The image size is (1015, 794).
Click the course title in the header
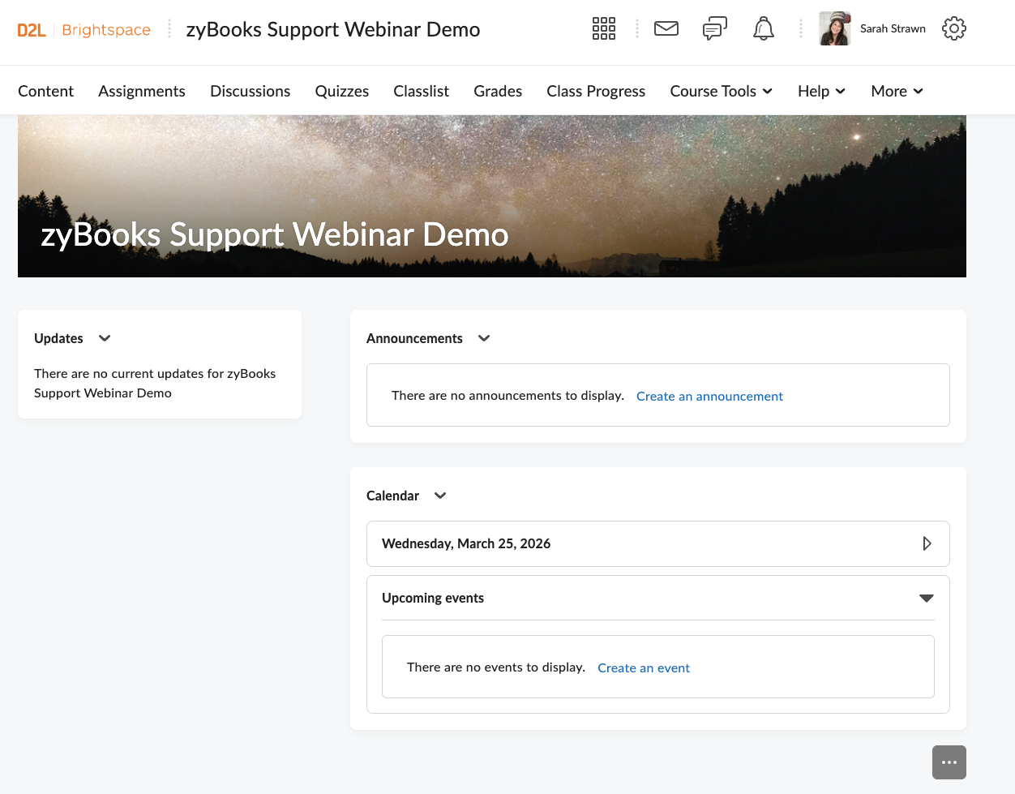333,29
